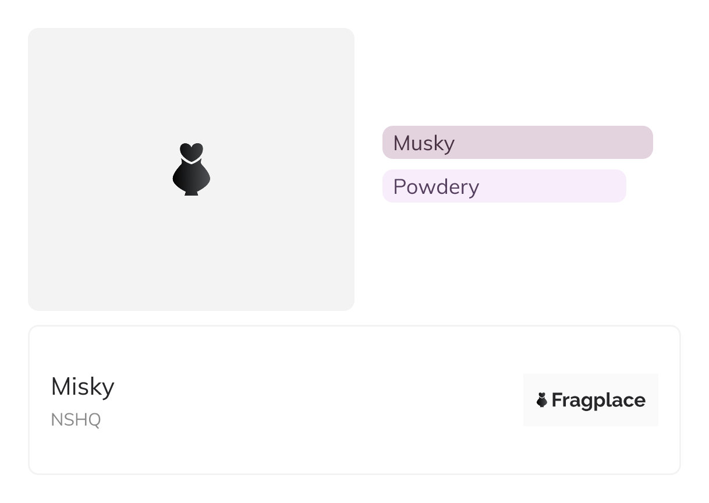The image size is (709, 503).
Task: Click the letter F in the Fragplace wordmark
Action: [557, 400]
